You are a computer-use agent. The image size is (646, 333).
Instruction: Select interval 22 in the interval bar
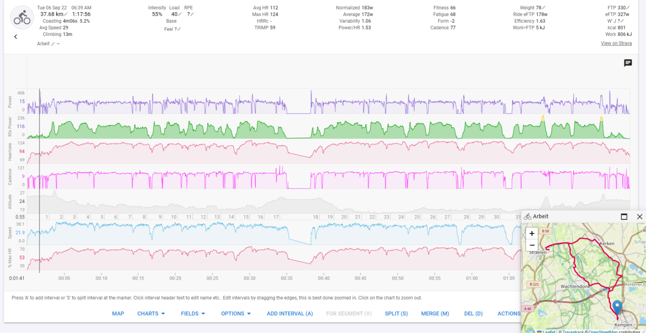[372, 217]
